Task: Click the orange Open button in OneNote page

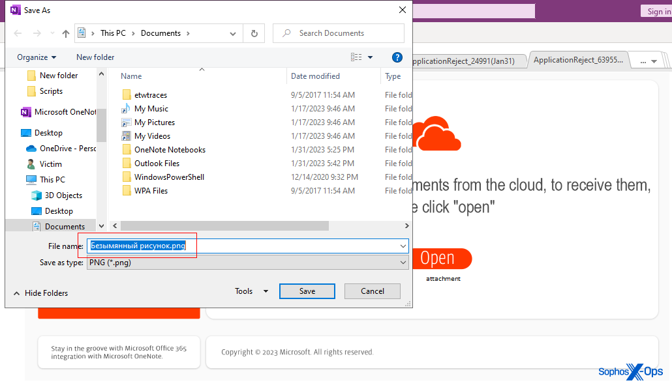Action: pos(441,259)
